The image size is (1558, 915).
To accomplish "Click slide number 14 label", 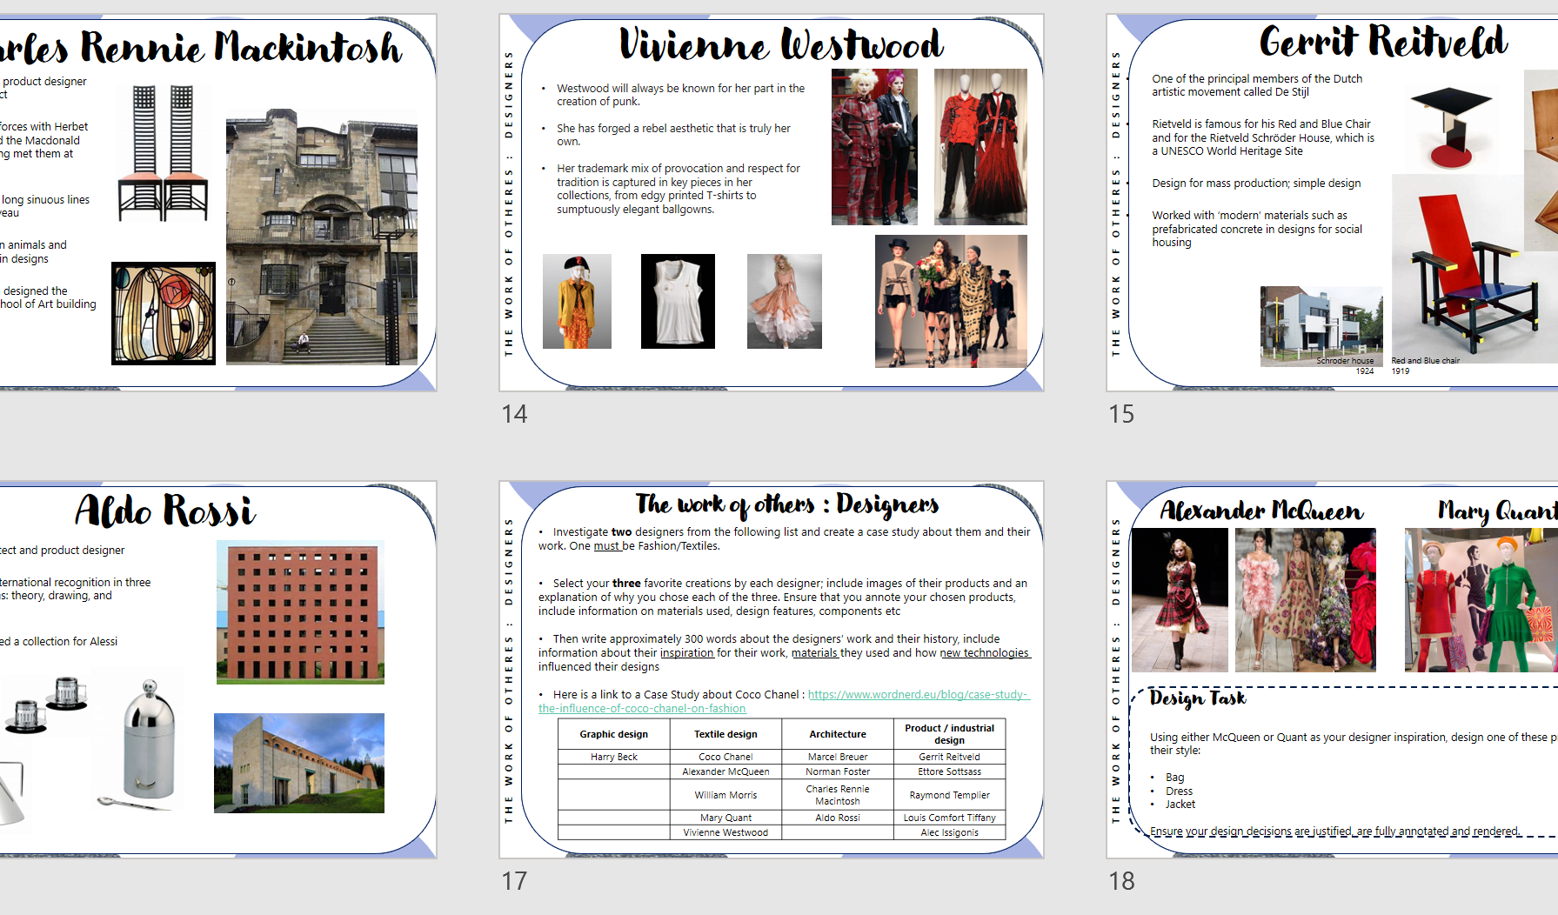I will (x=514, y=414).
